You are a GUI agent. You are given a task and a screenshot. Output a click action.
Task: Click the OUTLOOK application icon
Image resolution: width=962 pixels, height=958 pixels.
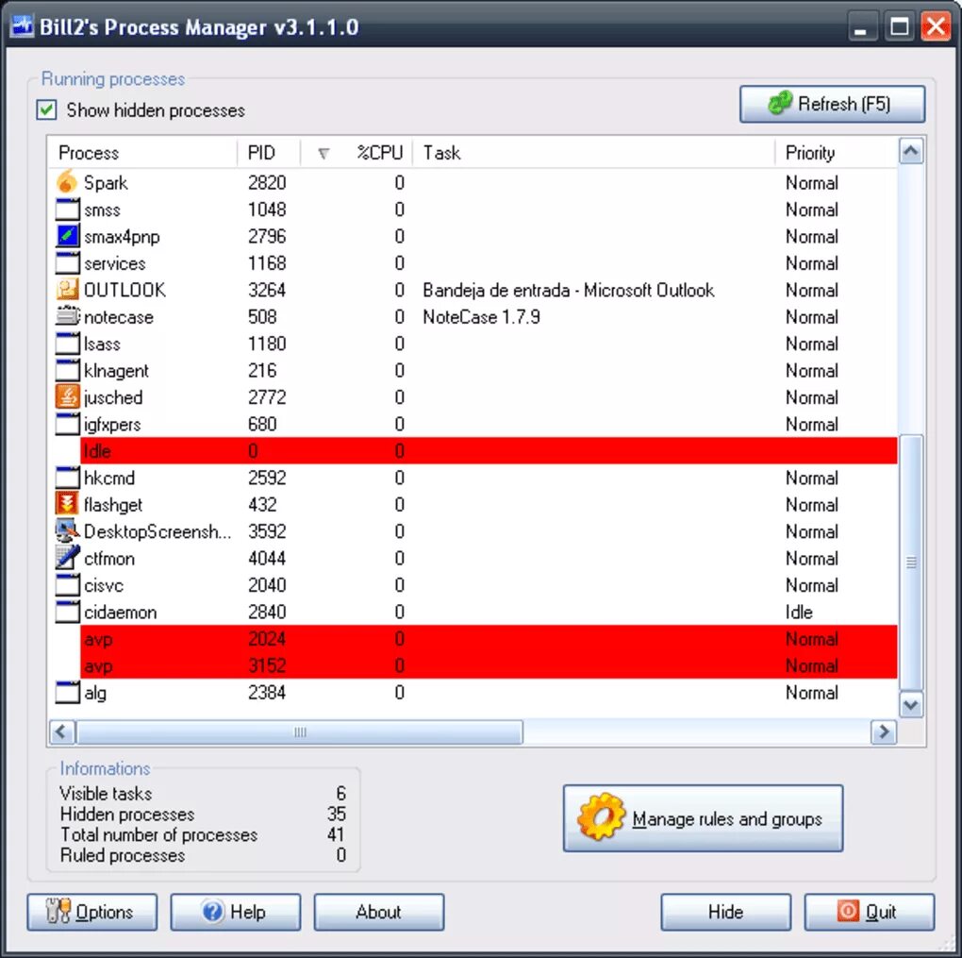68,290
